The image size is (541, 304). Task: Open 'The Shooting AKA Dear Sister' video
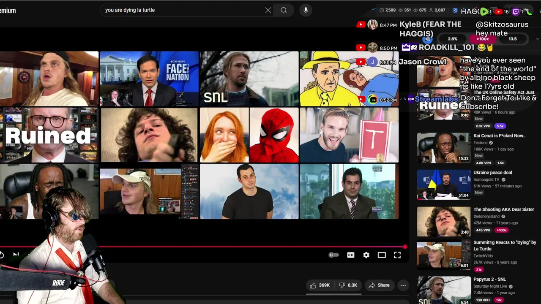coord(504,209)
